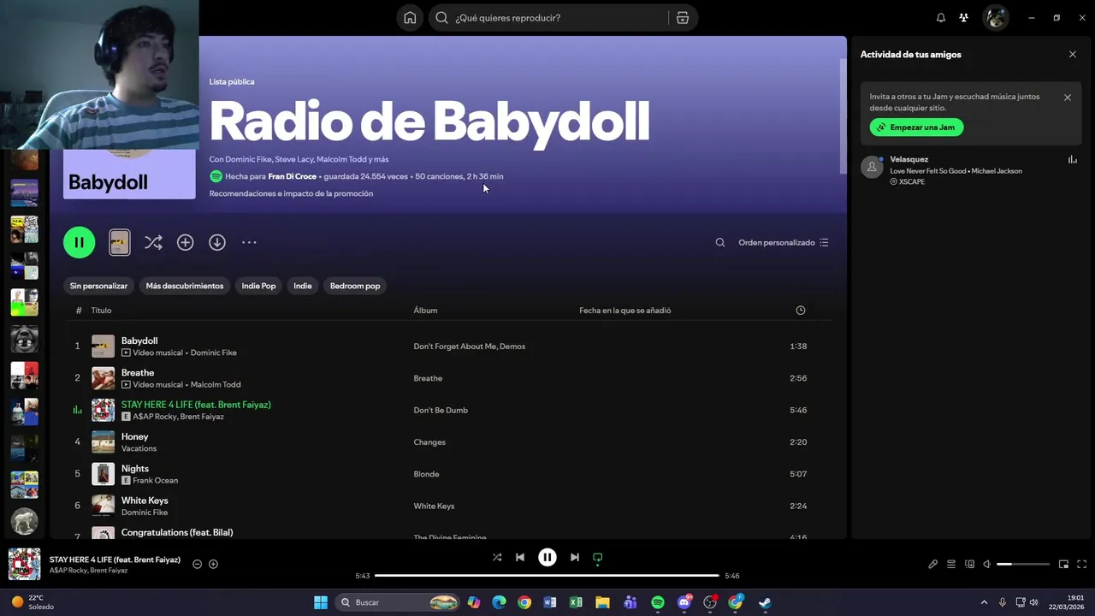Image resolution: width=1095 pixels, height=616 pixels.
Task: Skip to previous track
Action: [520, 557]
